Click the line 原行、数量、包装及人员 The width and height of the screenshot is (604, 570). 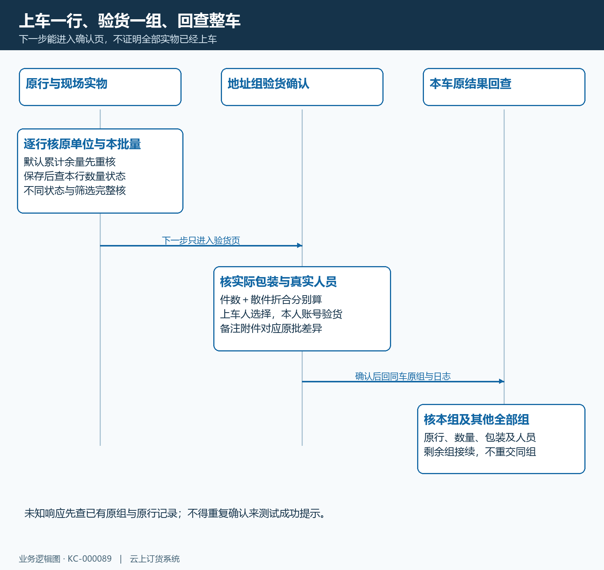click(x=480, y=438)
